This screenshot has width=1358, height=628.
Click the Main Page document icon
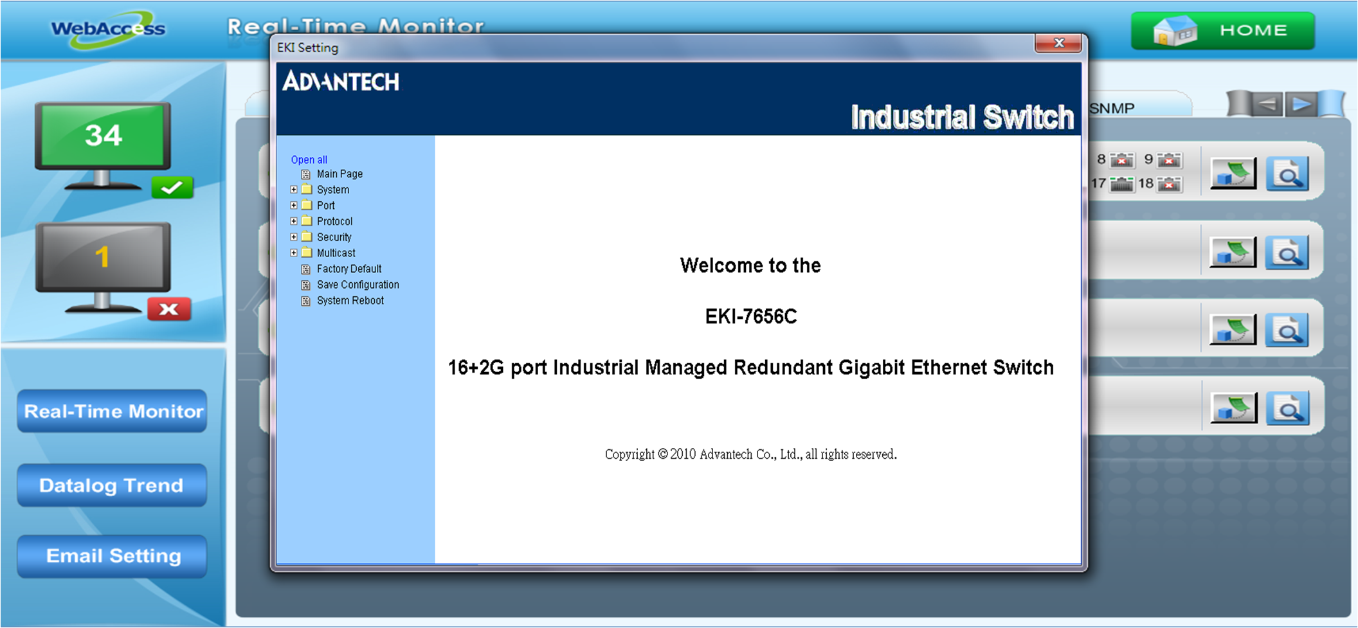(306, 174)
